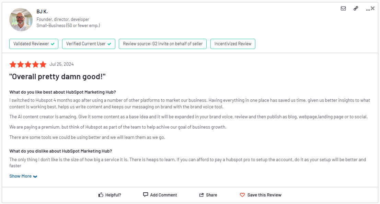Select the Incentivized Review badge

[x=233, y=44]
